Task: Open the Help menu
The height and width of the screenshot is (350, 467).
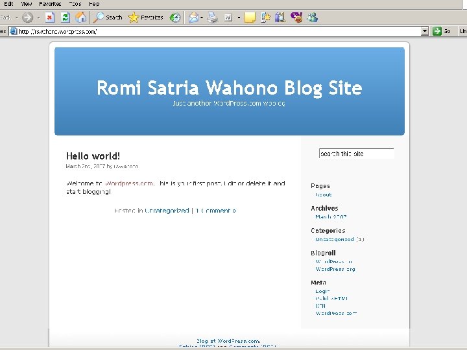Action: point(94,4)
